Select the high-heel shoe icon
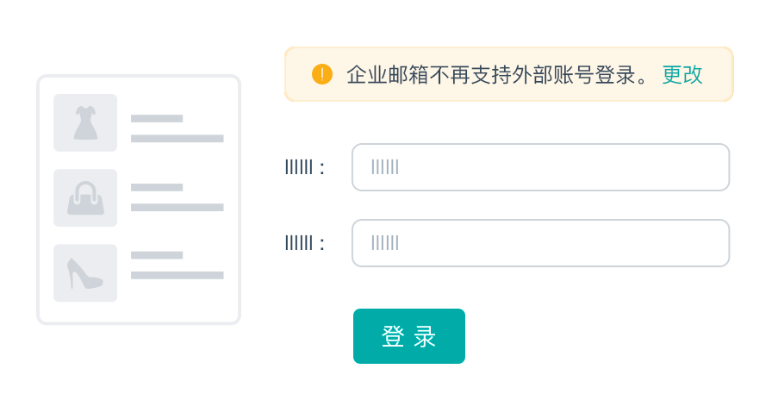This screenshot has width=772, height=400. [85, 273]
